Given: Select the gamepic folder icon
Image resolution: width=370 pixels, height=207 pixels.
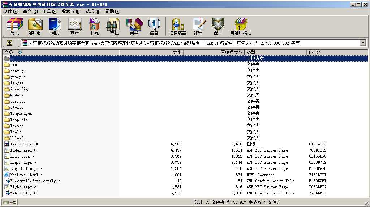Looking at the screenshot, I should pyautogui.click(x=7, y=77).
